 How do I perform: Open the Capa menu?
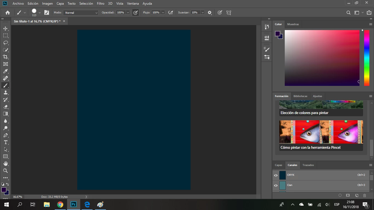60,4
